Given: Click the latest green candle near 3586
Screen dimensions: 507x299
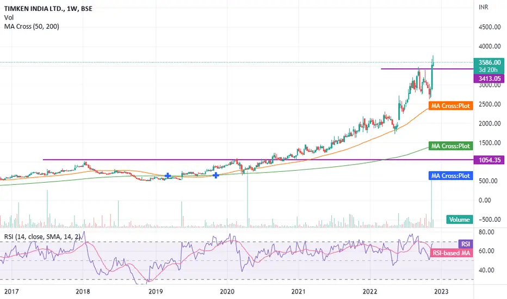Looking at the screenshot, I should (x=433, y=61).
